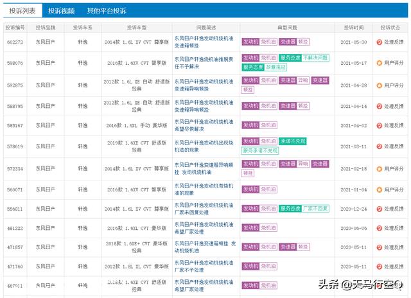Click the 服务态度 不解决问题 tag in row 598076
The height and width of the screenshot is (298, 411).
304,58
